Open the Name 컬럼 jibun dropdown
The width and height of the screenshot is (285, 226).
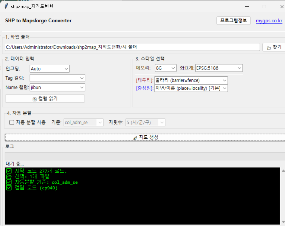click(57, 87)
